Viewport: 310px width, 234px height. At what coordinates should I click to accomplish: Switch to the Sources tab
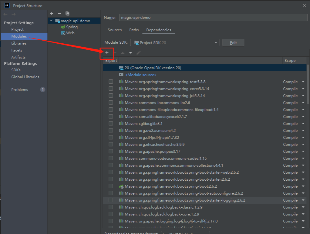(115, 30)
